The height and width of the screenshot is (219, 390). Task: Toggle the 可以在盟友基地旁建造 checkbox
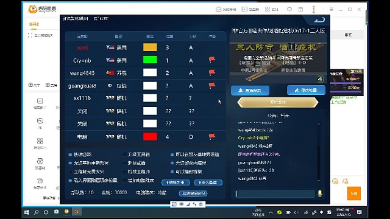[172, 155]
